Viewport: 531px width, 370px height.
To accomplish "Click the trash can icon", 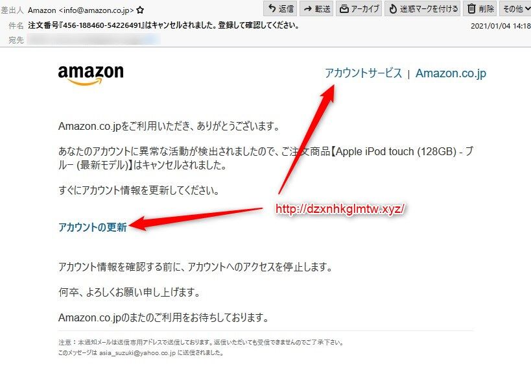I will [471, 8].
